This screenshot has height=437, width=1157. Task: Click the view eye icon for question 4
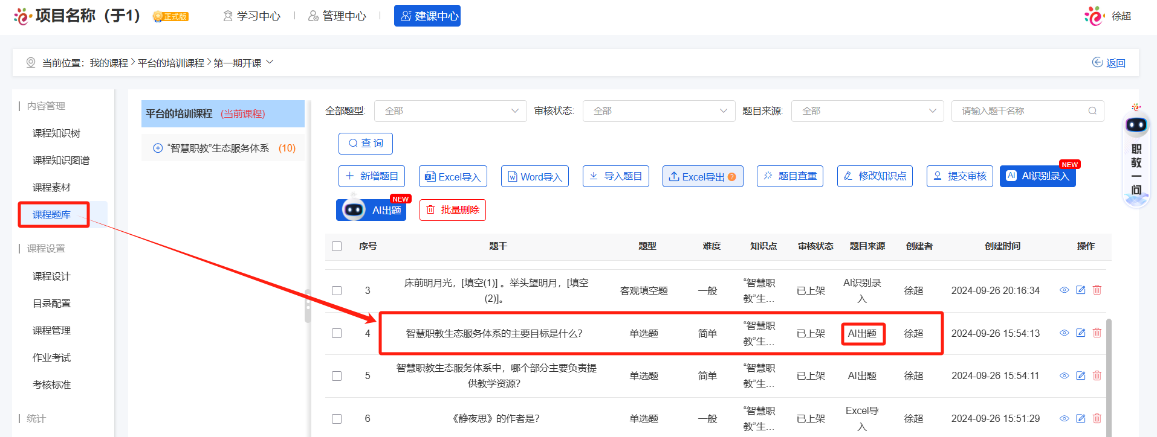[x=1064, y=333]
